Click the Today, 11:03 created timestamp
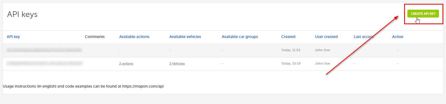 pyautogui.click(x=291, y=50)
